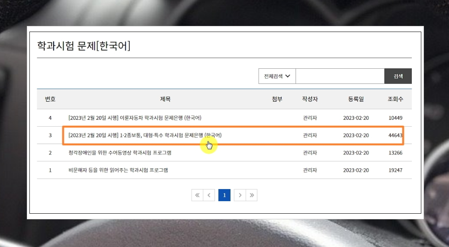449x247 pixels.
Task: Select view count 13266
Action: [x=395, y=153]
